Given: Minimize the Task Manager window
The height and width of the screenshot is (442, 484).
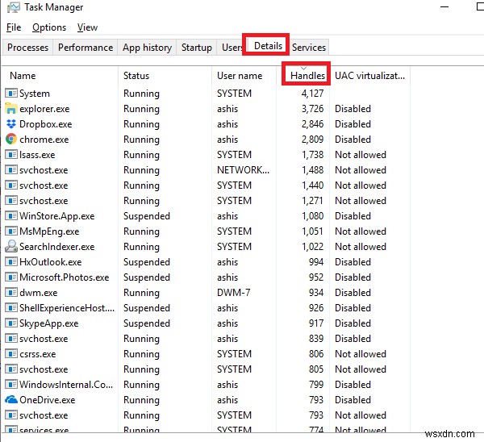Looking at the screenshot, I should coord(444,6).
